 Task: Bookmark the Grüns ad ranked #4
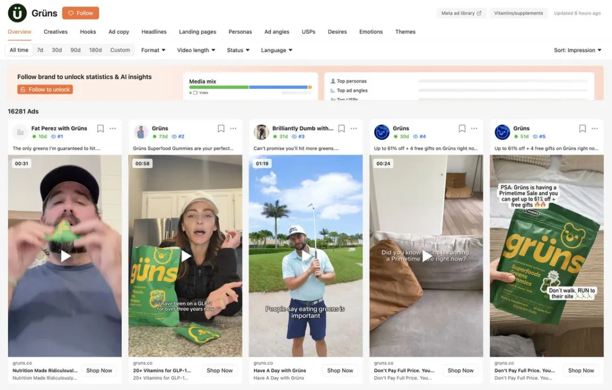(x=462, y=128)
